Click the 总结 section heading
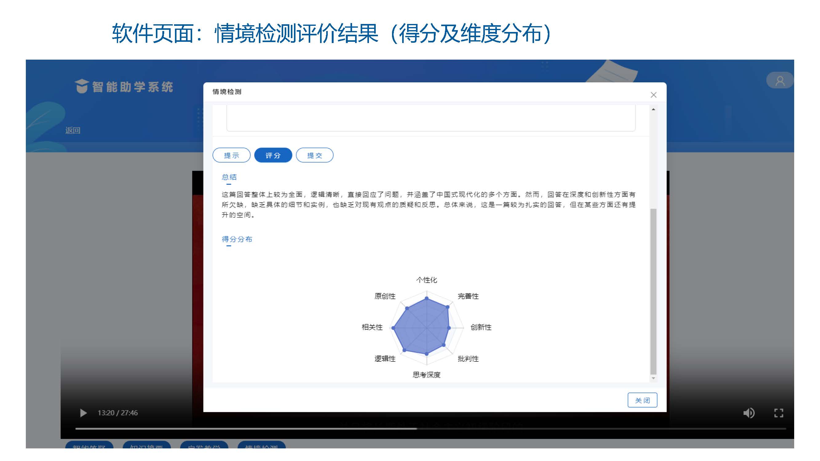 [x=229, y=177]
